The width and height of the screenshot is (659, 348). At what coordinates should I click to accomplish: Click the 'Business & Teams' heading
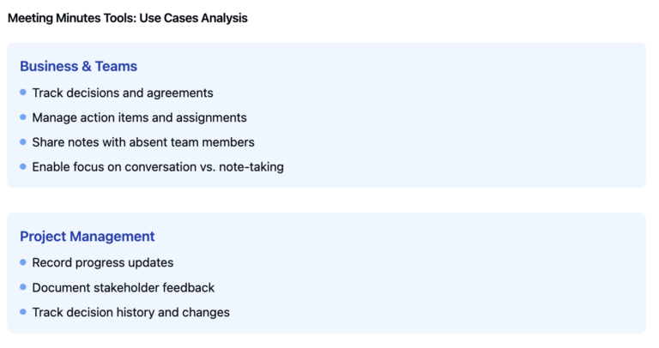[x=78, y=66]
